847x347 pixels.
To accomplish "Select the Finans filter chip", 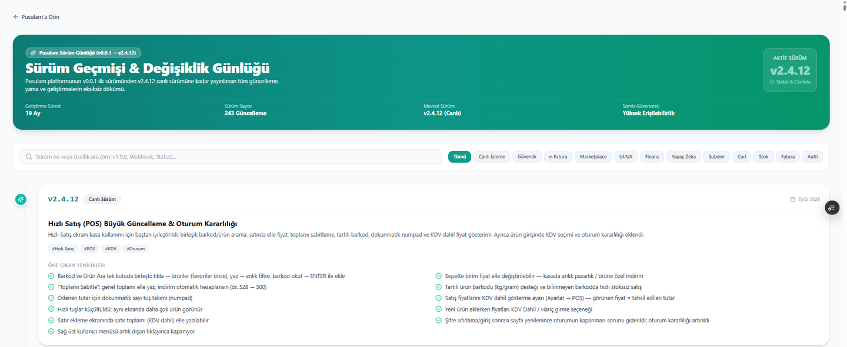I will tap(652, 157).
